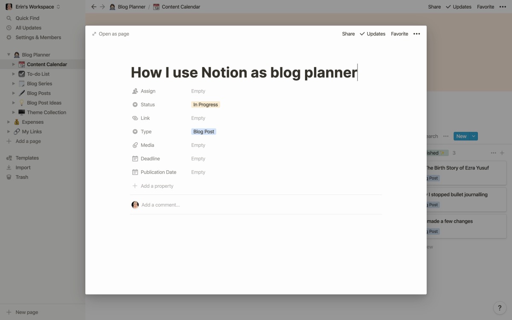Change the Blog Post type tag
The height and width of the screenshot is (320, 512).
(x=204, y=132)
